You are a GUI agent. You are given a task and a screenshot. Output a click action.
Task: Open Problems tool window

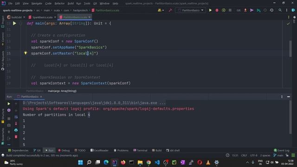click(121, 150)
